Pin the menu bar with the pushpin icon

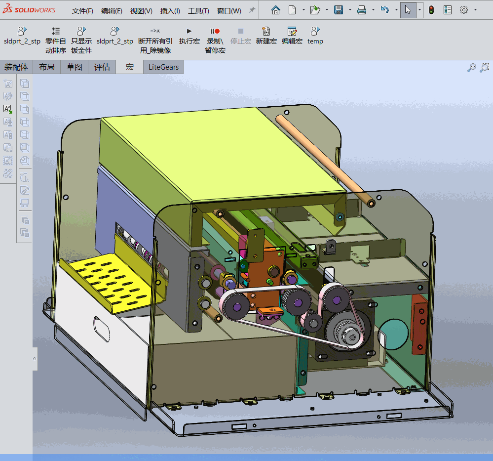pyautogui.click(x=252, y=10)
